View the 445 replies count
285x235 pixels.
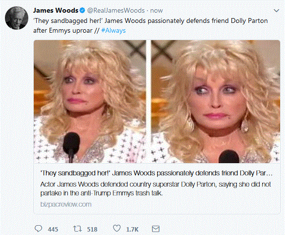coord(53,229)
